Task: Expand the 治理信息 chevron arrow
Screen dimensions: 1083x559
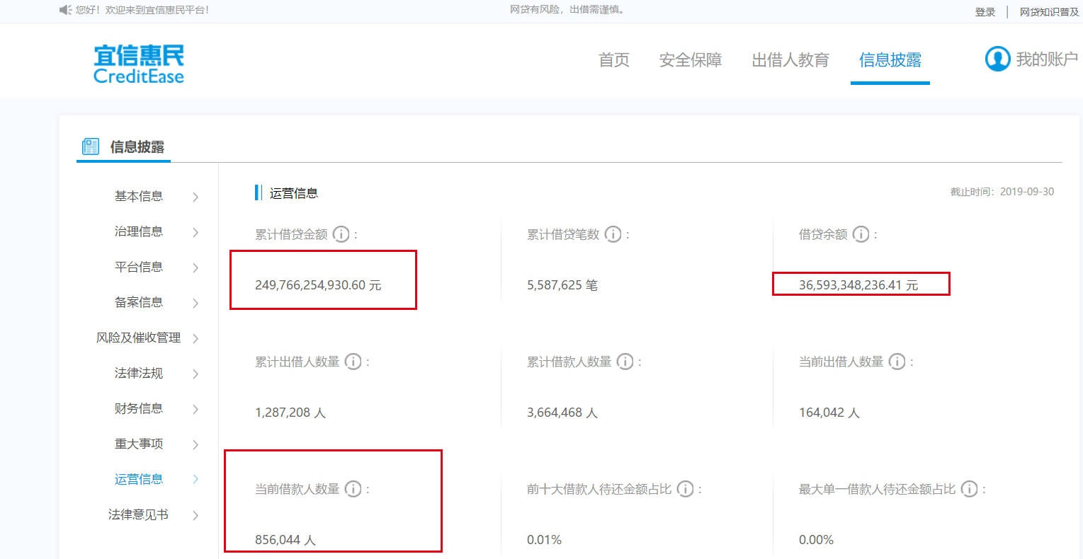Action: (x=195, y=232)
